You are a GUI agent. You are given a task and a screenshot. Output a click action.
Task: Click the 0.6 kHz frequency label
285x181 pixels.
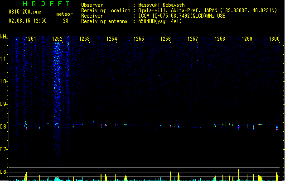[4, 172]
